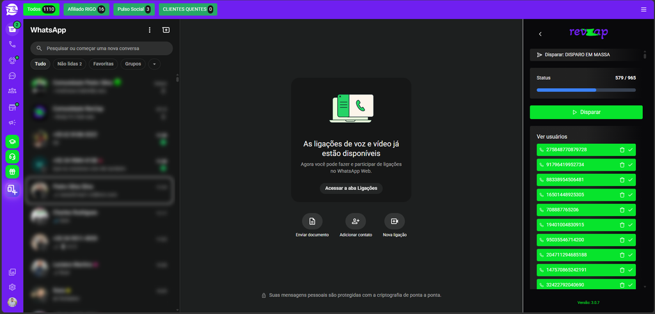
Task: Select the Tudo chat filter
Action: 40,65
